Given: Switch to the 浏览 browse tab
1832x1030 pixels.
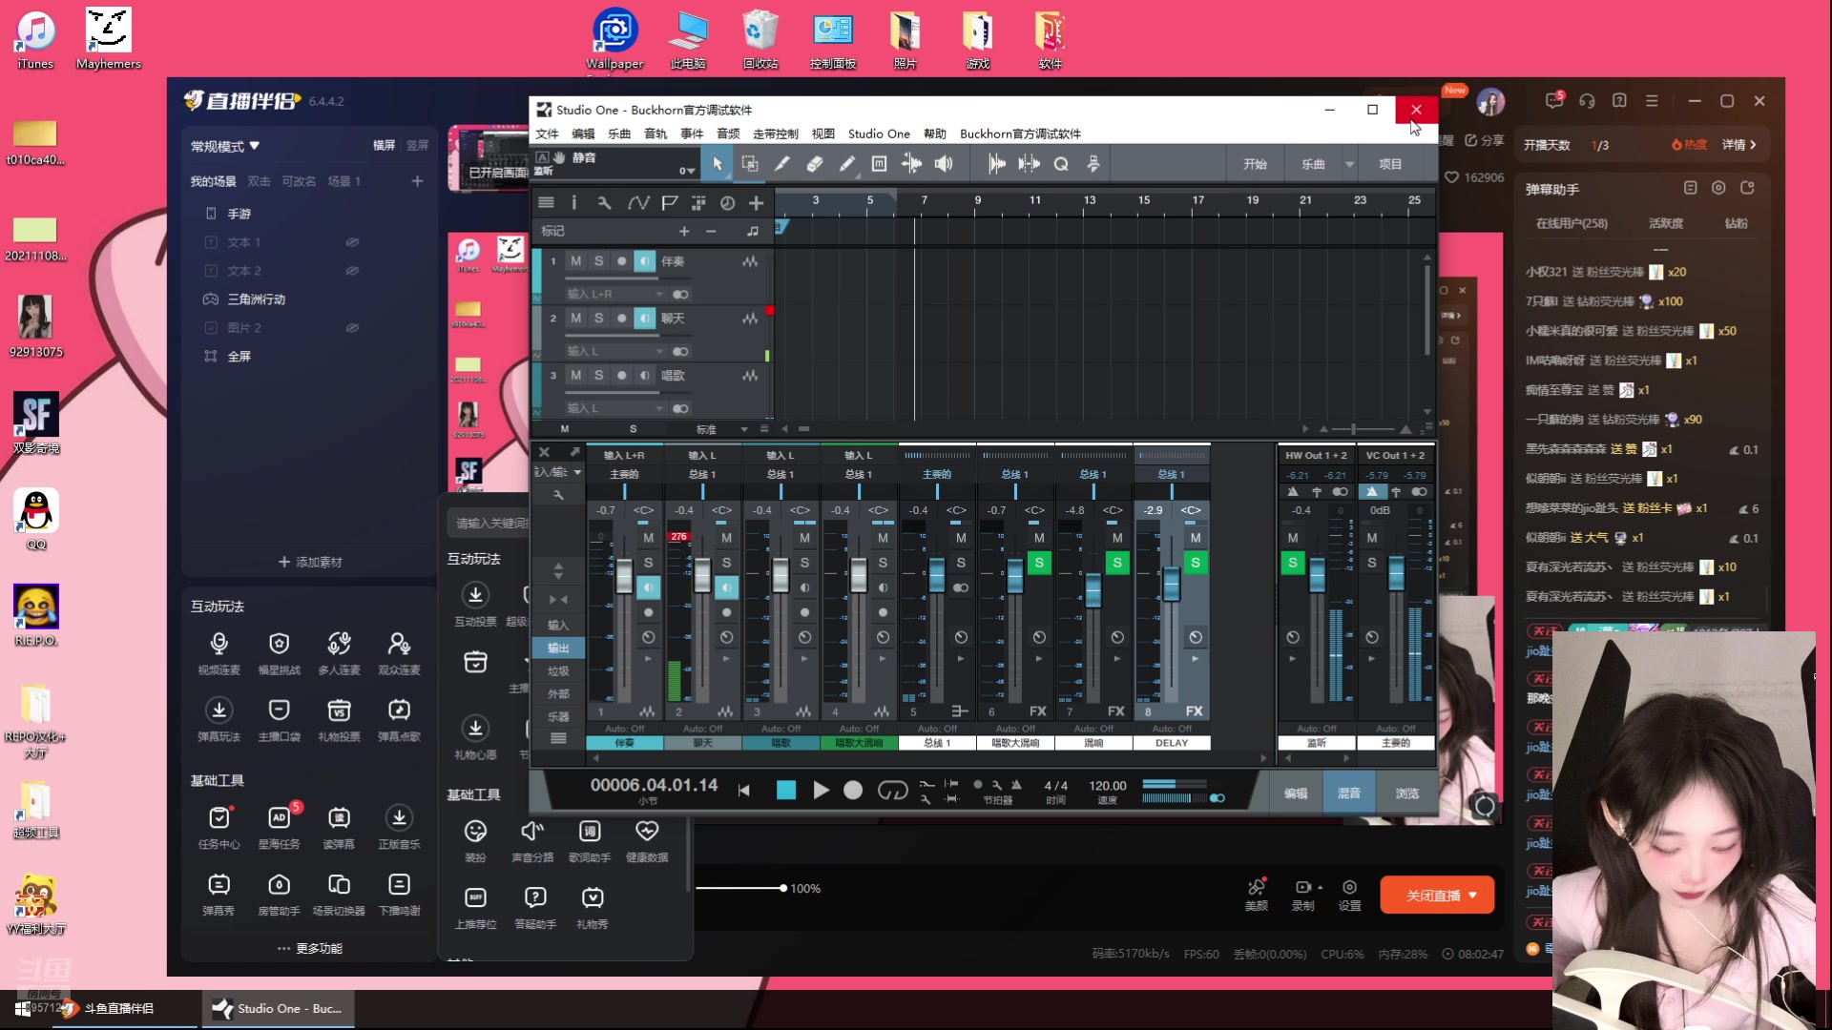Looking at the screenshot, I should pos(1406,793).
